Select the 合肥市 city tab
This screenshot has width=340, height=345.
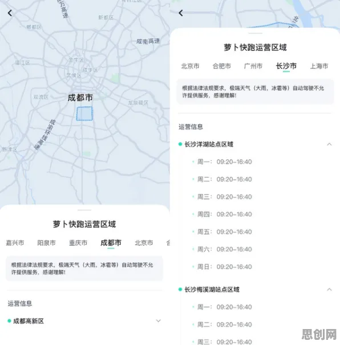click(x=221, y=66)
